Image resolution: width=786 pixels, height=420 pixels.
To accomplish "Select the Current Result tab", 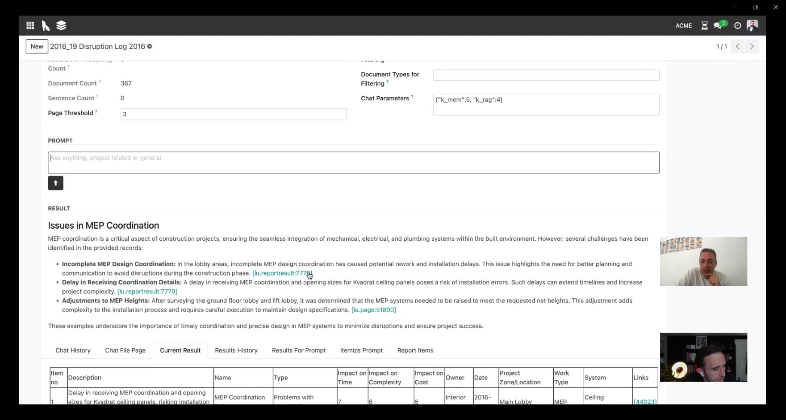I will tap(180, 350).
